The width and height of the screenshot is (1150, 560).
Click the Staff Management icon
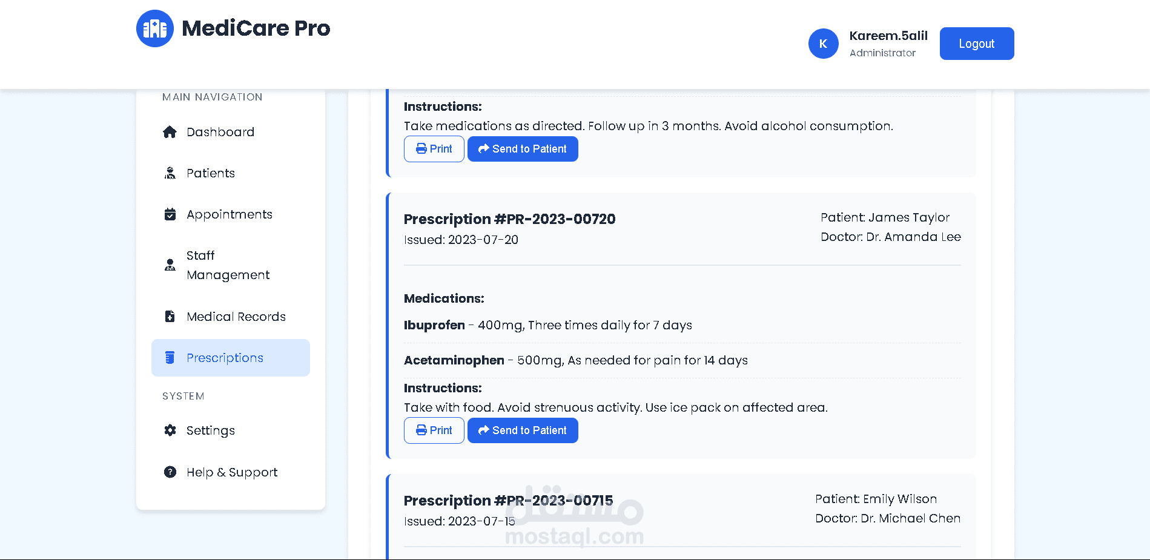pos(170,265)
